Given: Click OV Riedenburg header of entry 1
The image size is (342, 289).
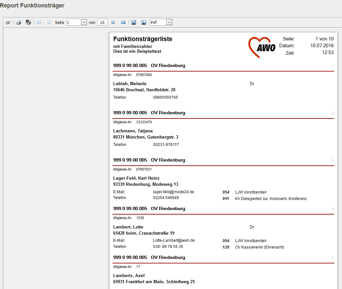Looking at the screenshot, I should point(168,65).
